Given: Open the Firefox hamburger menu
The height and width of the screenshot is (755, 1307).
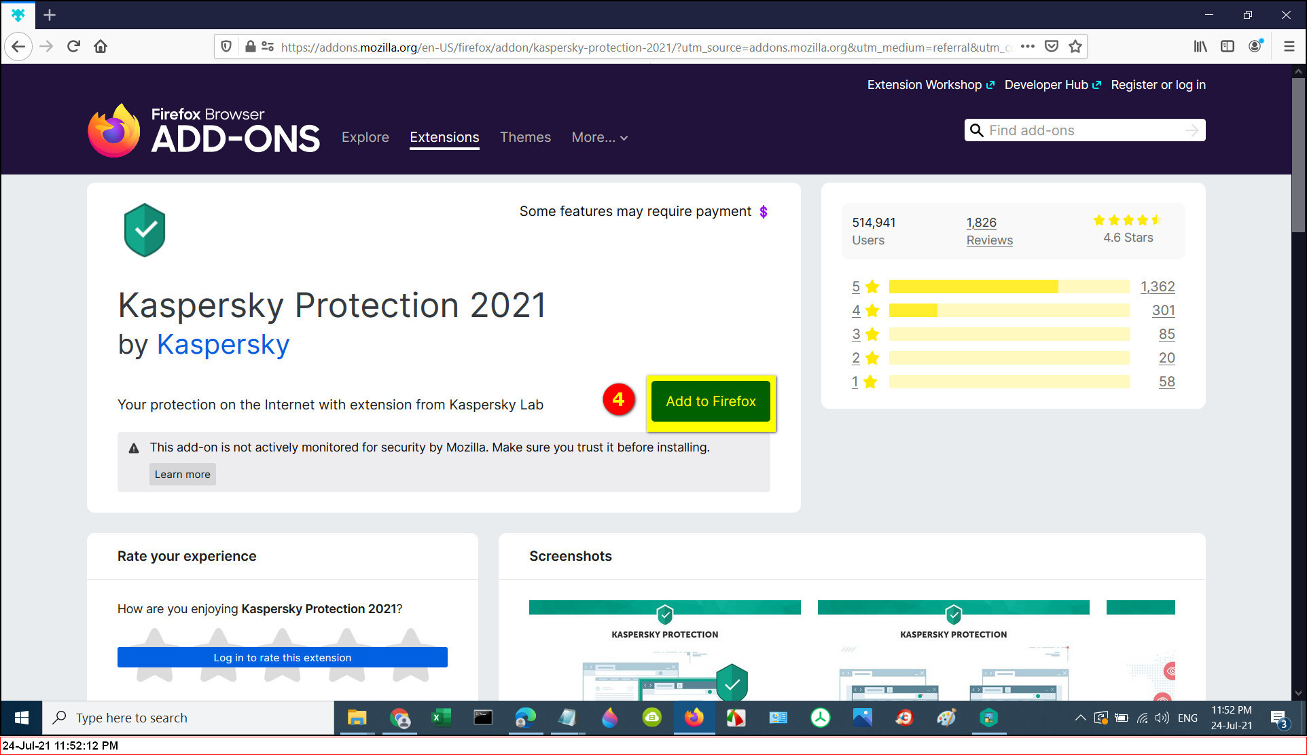Looking at the screenshot, I should click(x=1289, y=47).
